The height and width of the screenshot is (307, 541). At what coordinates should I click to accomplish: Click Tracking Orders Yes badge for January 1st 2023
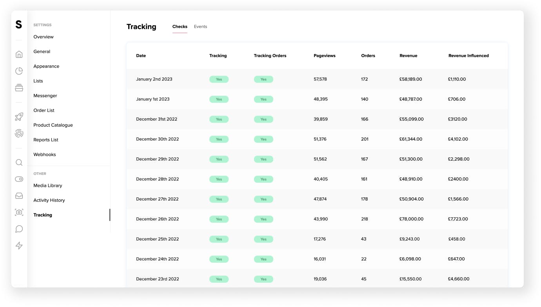(263, 99)
